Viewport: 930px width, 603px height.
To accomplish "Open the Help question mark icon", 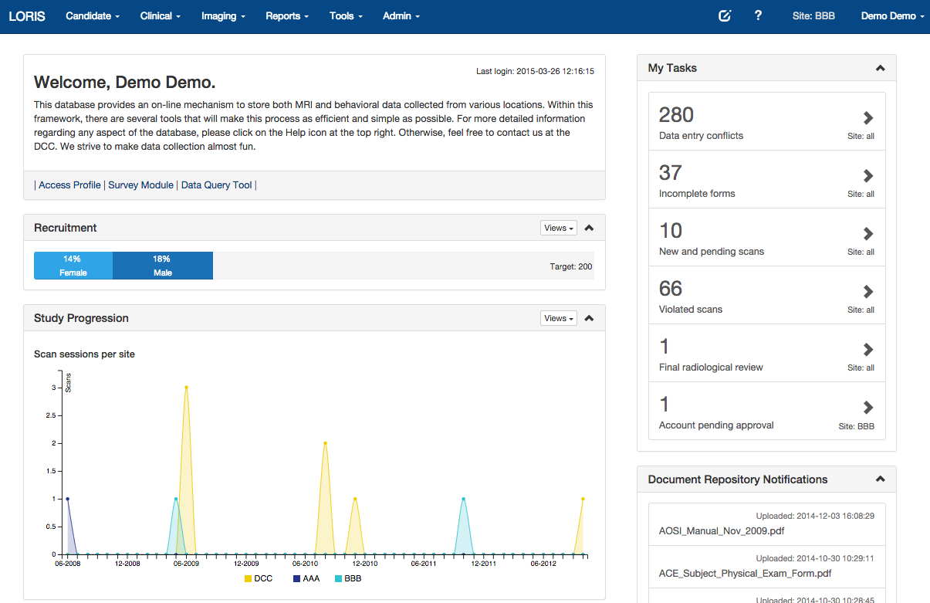I will click(758, 15).
